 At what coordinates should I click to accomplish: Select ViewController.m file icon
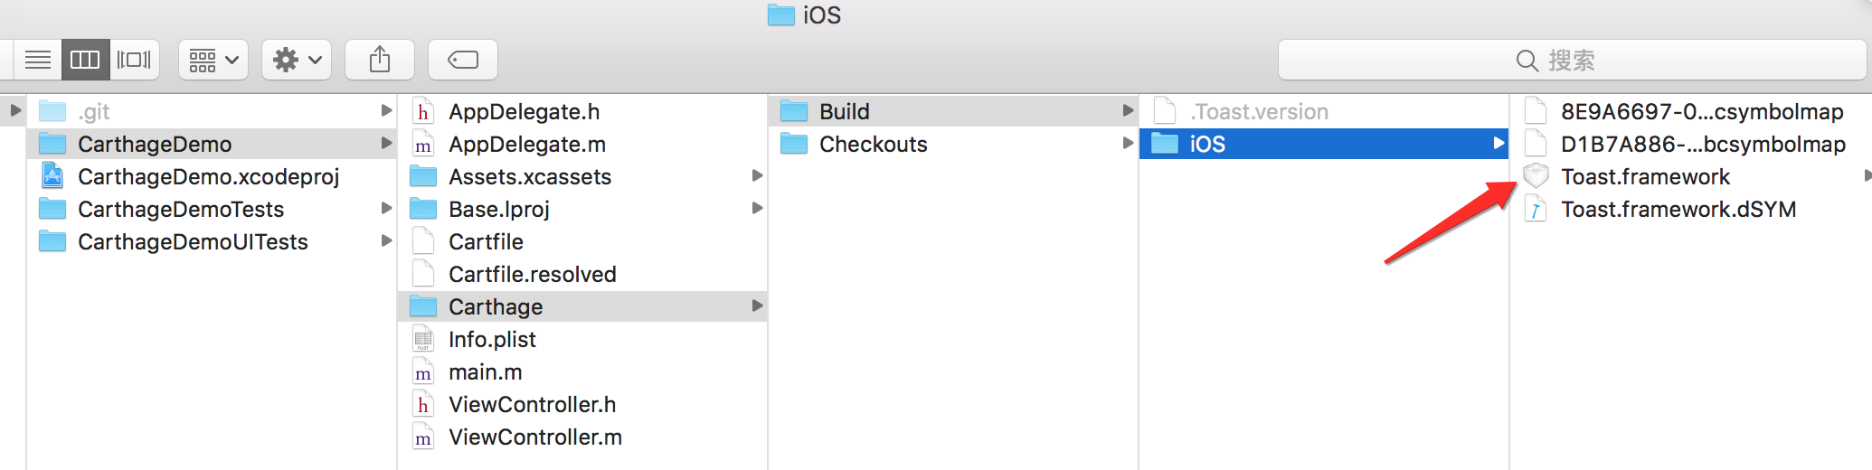(x=423, y=438)
